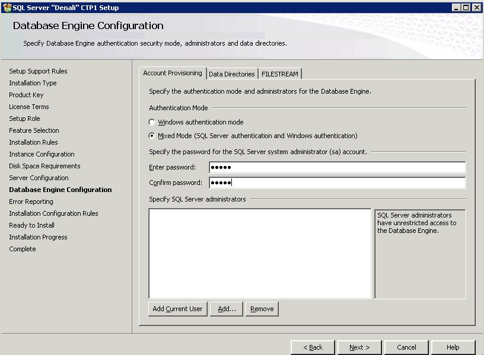Open the FILESTREAM tab
This screenshot has width=484, height=355.
tap(280, 74)
